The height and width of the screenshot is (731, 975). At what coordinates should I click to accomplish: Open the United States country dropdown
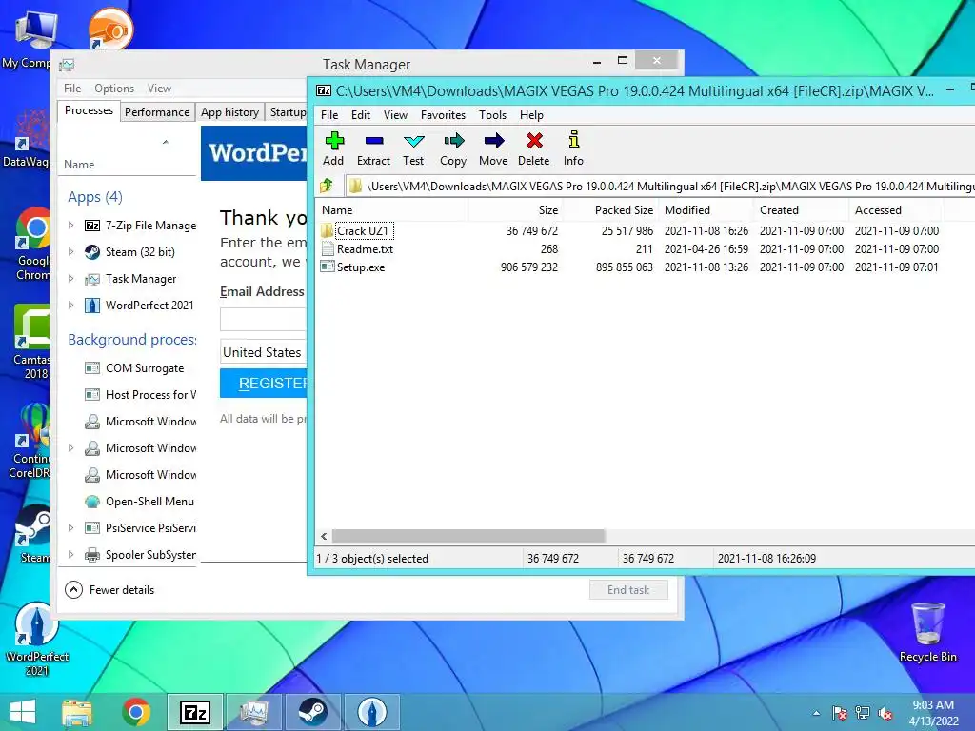(264, 352)
